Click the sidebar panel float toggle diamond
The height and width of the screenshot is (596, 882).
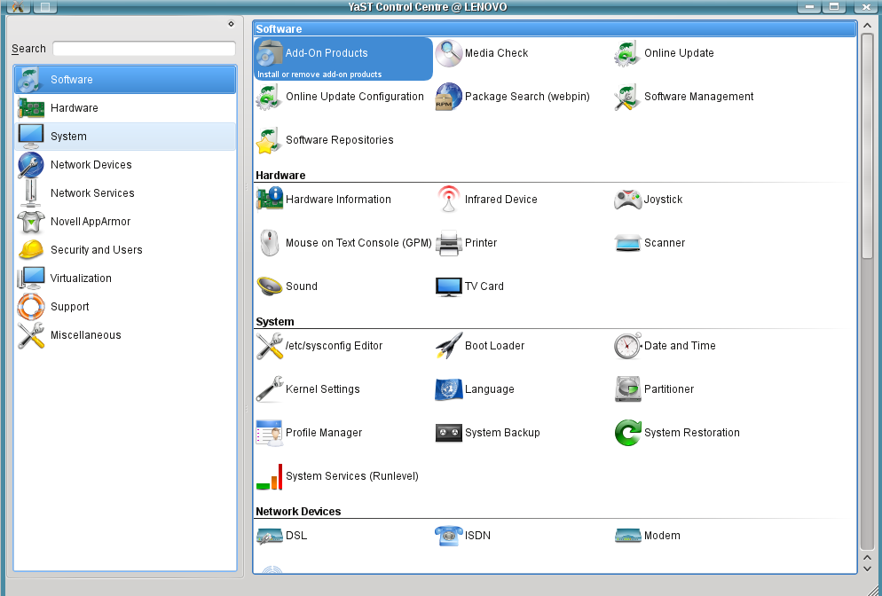(x=231, y=24)
